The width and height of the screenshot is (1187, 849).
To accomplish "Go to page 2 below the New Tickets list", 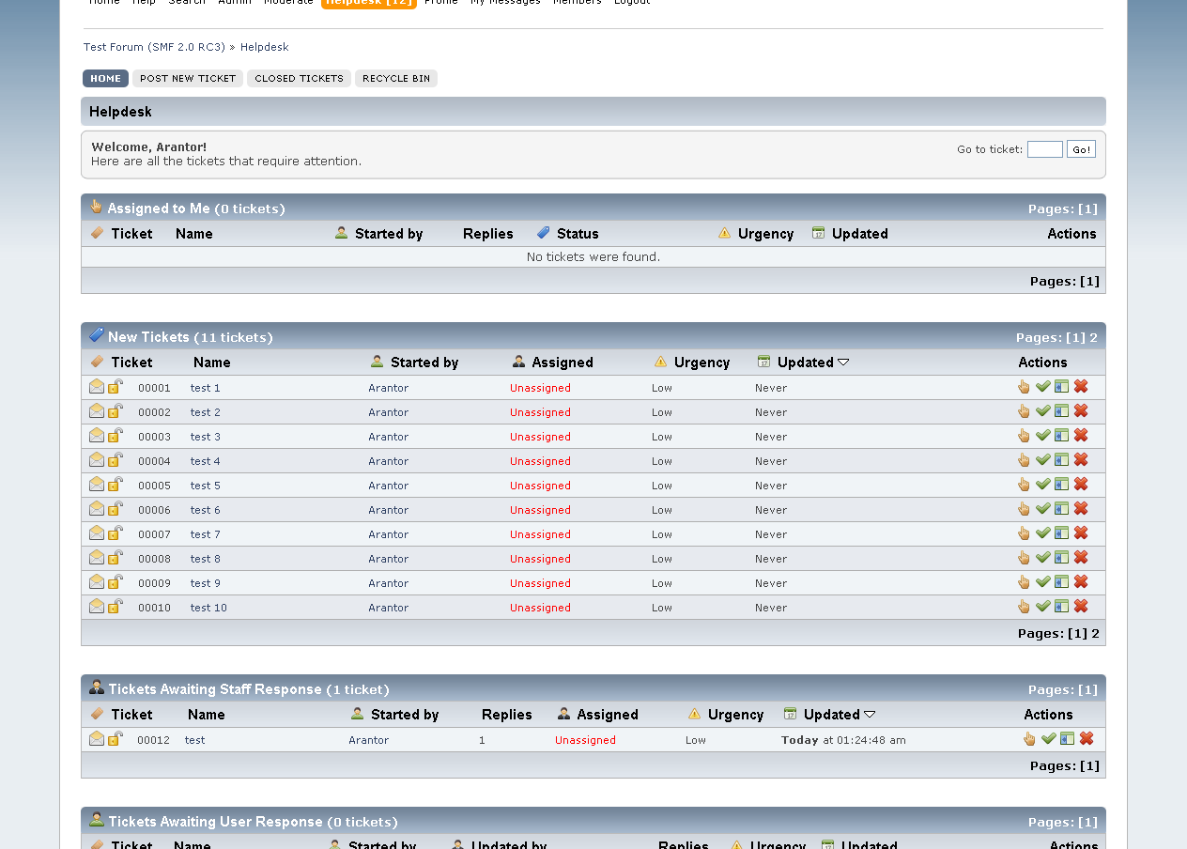I will [x=1096, y=634].
